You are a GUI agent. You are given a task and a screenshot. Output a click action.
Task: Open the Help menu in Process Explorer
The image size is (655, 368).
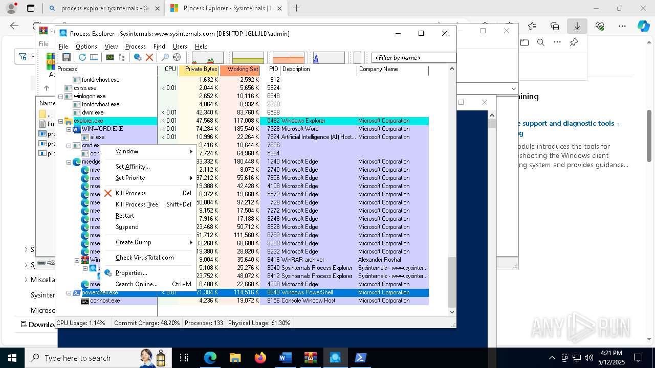click(201, 47)
